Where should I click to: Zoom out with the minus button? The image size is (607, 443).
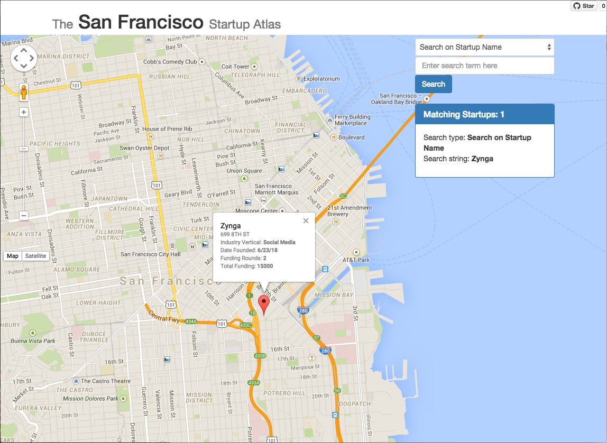coord(24,216)
